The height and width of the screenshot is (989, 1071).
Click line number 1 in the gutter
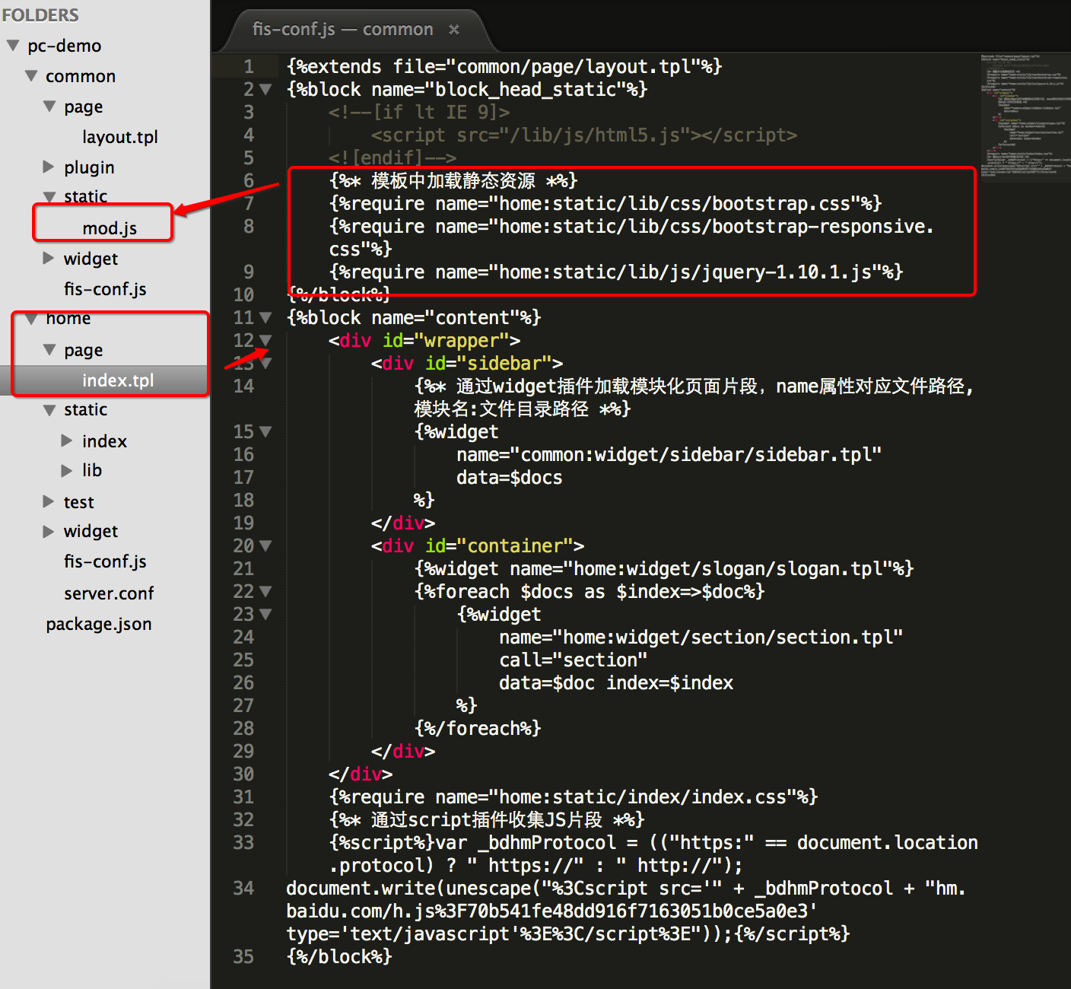coord(249,67)
